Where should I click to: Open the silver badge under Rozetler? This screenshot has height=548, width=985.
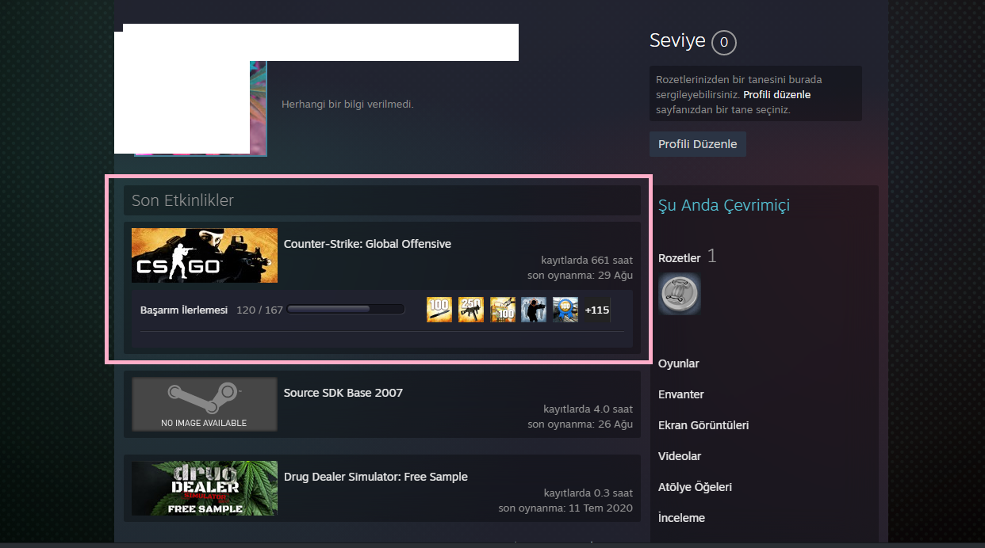click(x=680, y=294)
